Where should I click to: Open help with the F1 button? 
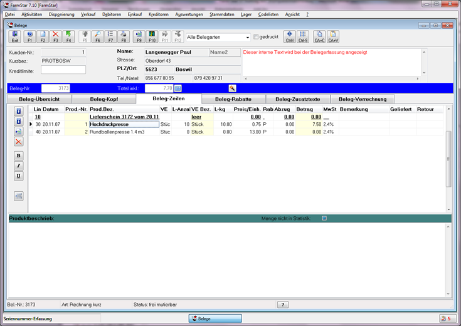(29, 37)
